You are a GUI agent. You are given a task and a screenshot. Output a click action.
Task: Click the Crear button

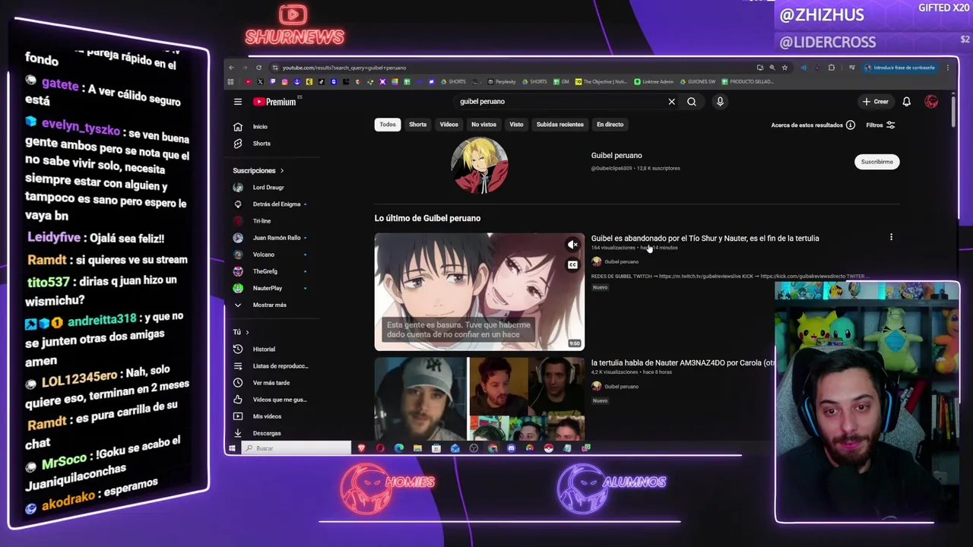pos(876,102)
